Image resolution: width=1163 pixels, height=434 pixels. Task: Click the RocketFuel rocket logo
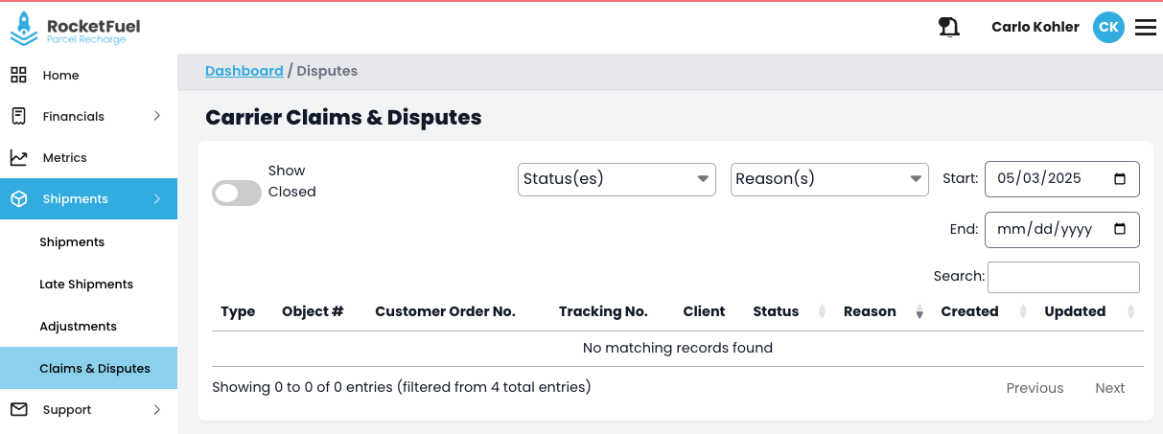(23, 27)
